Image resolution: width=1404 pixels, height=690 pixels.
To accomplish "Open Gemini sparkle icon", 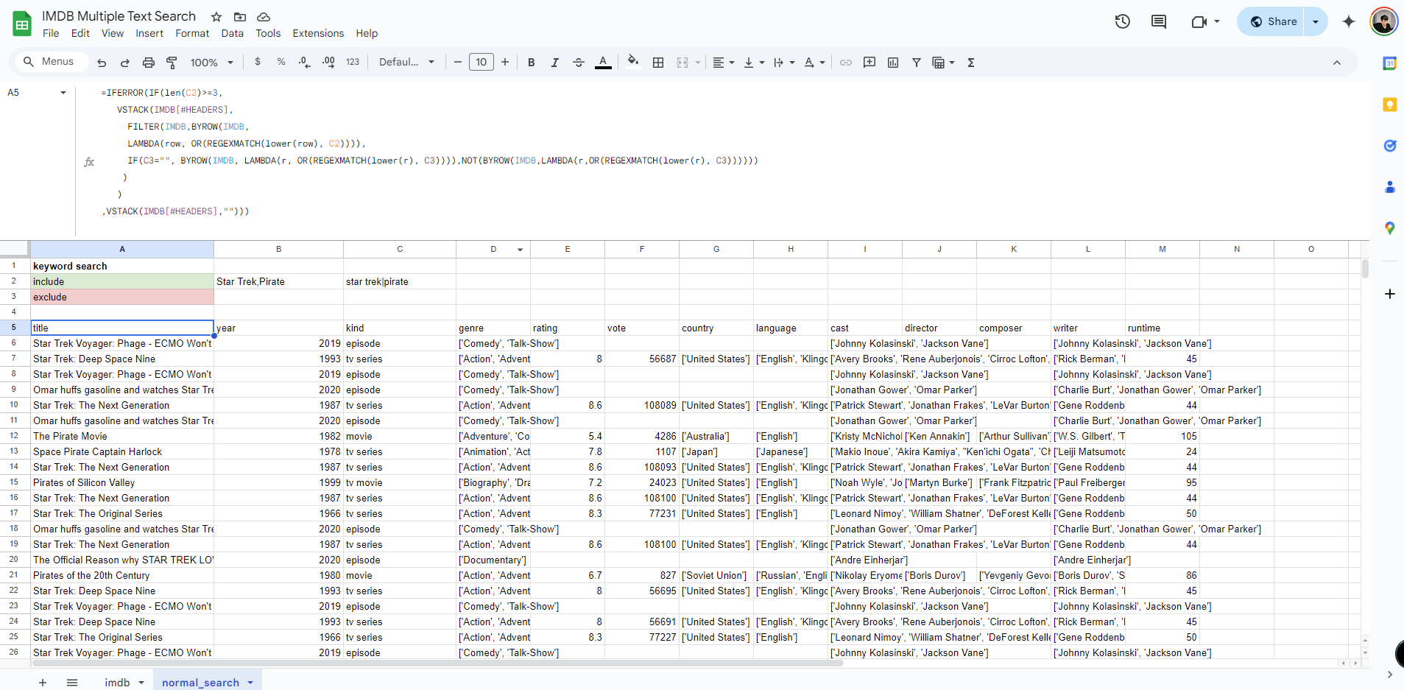I will click(x=1349, y=21).
